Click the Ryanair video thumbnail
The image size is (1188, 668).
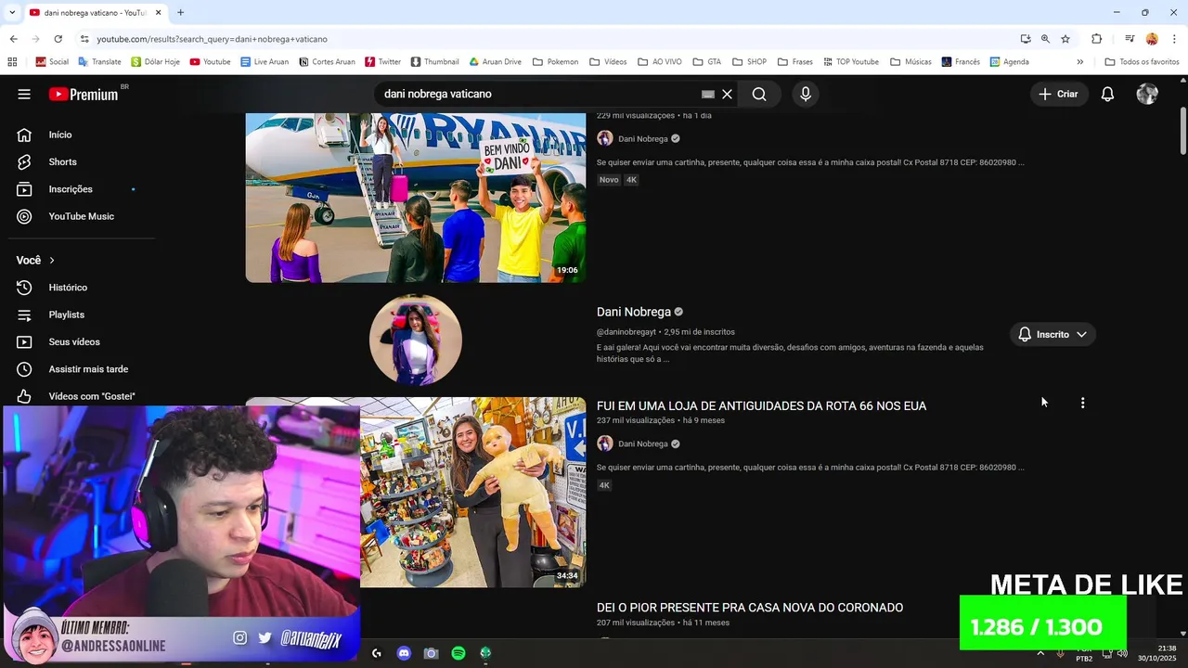(416, 198)
